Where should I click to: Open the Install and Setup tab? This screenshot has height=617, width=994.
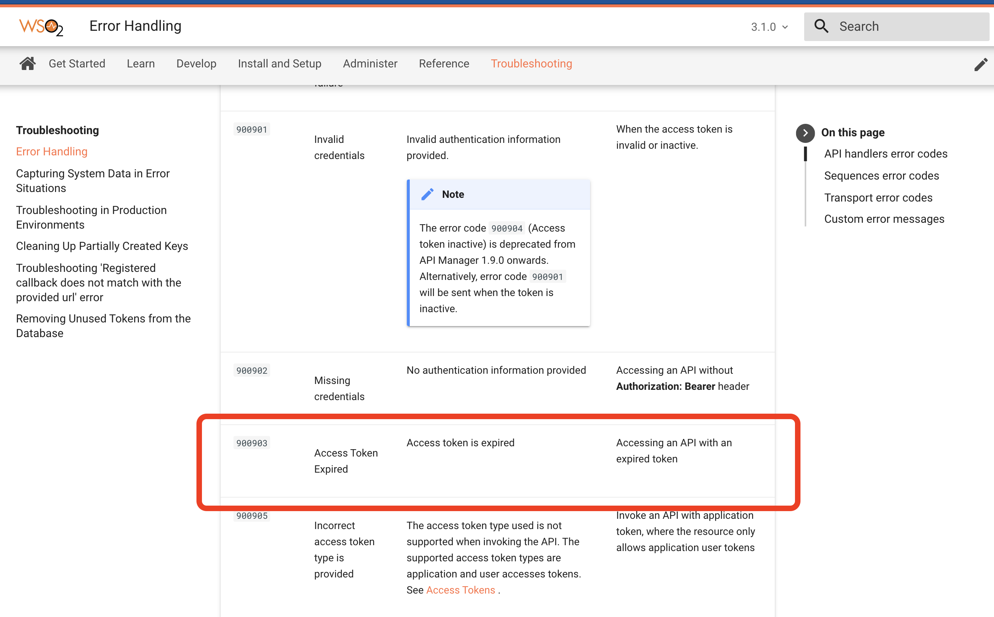pyautogui.click(x=280, y=64)
